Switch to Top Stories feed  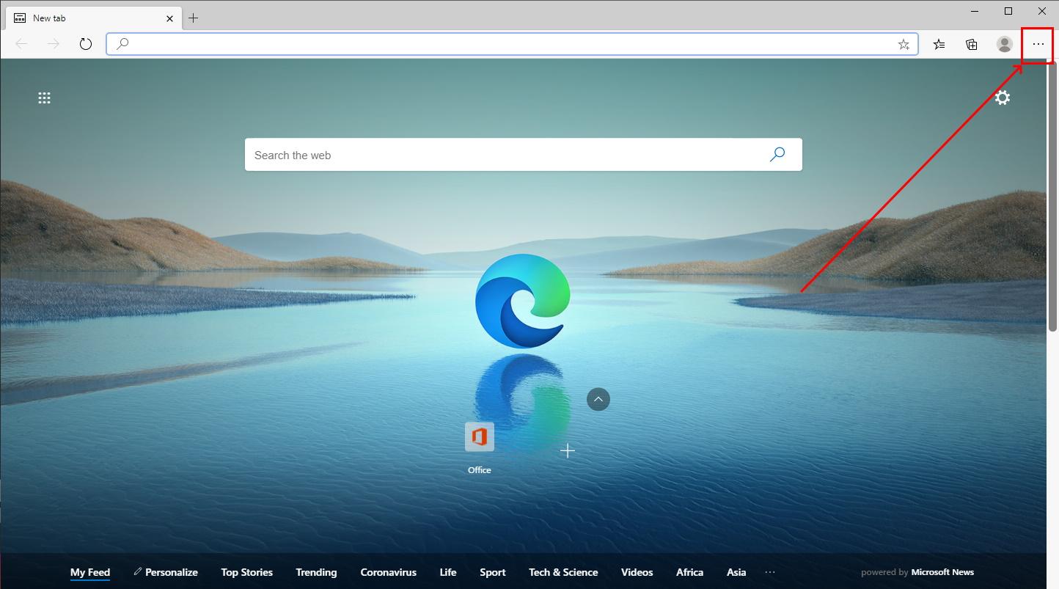coord(246,572)
